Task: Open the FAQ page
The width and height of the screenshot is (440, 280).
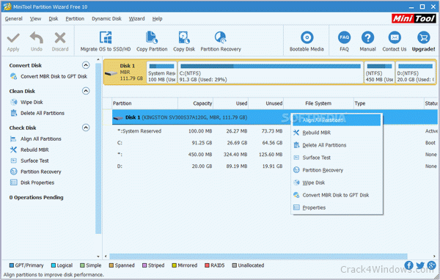Action: [x=345, y=41]
